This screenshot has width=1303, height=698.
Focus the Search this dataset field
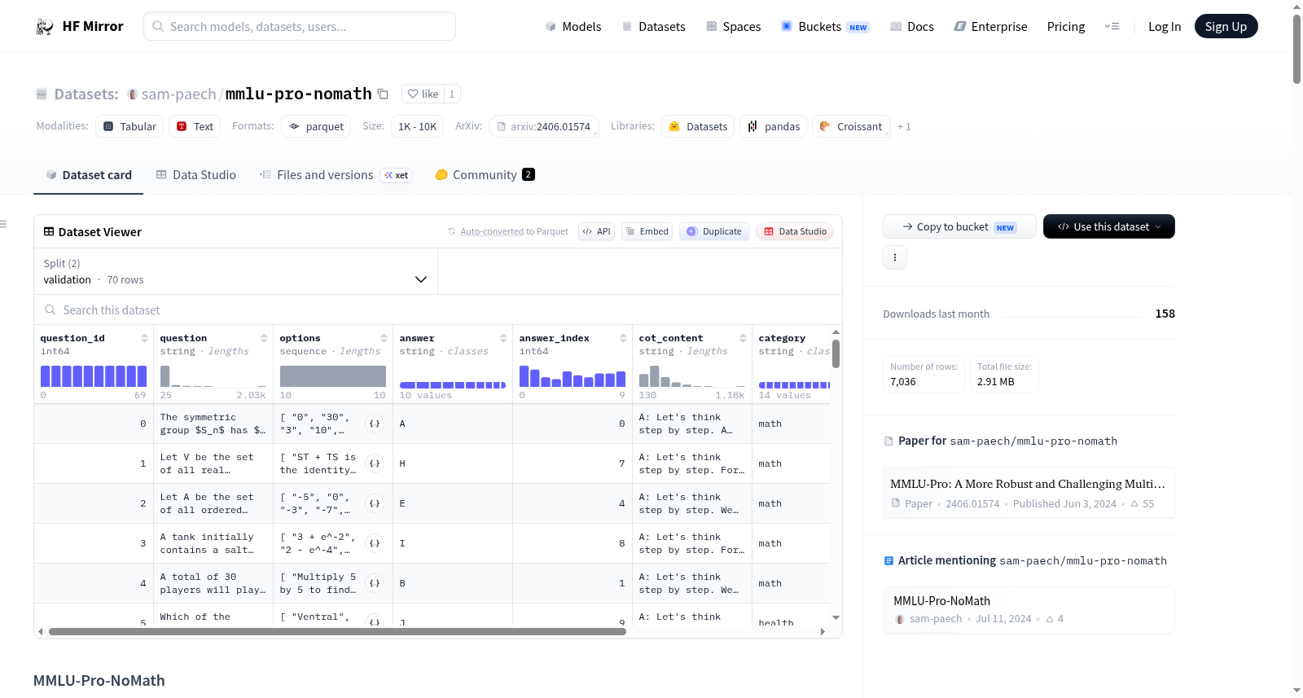438,309
